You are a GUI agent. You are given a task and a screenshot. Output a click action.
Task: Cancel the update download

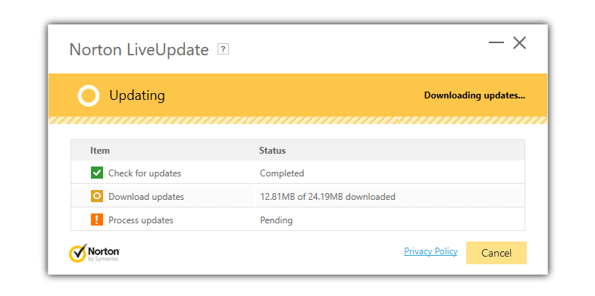point(496,253)
